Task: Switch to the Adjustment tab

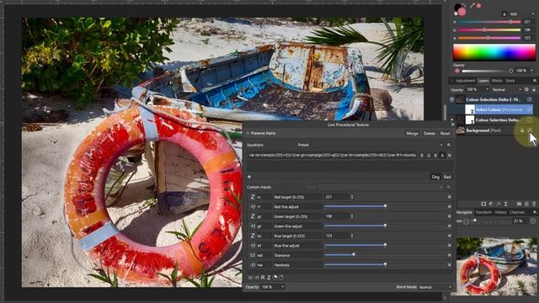Action: (x=465, y=81)
